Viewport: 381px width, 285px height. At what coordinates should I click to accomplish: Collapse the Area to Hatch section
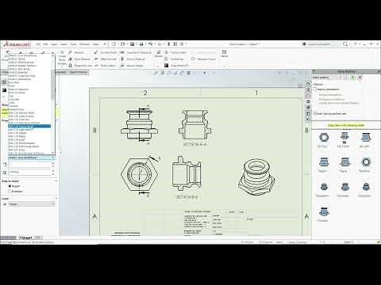pyautogui.click(x=56, y=181)
